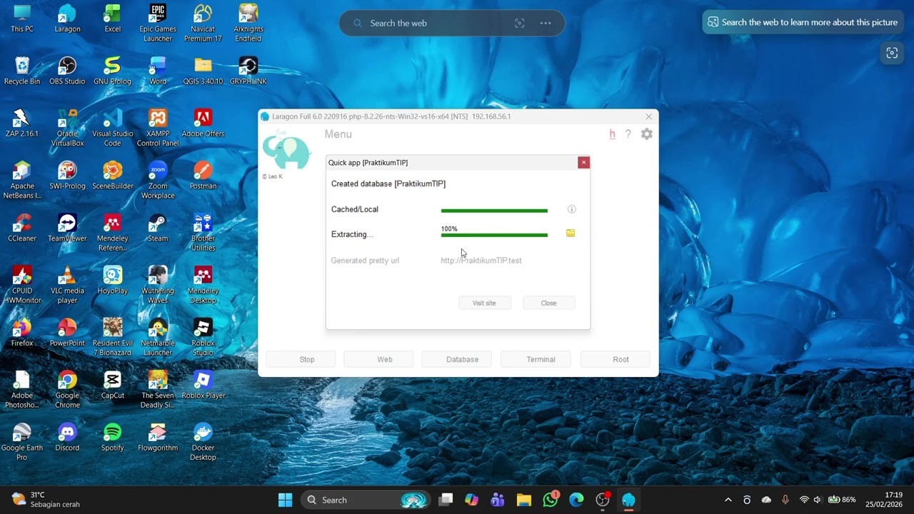Screen dimensions: 914x514
Task: Click the battery 86% indicator
Action: pyautogui.click(x=843, y=500)
